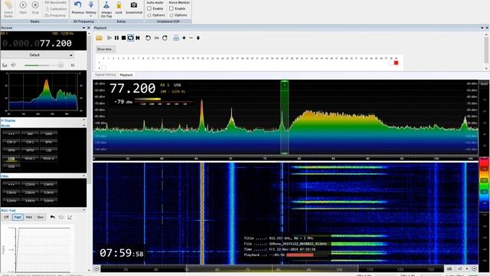The height and width of the screenshot is (276, 490).
Task: Start the radio
Action: (x=23, y=8)
